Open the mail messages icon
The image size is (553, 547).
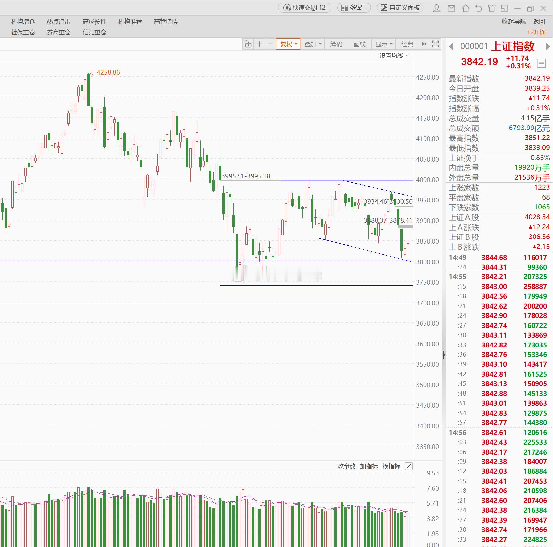click(x=451, y=8)
